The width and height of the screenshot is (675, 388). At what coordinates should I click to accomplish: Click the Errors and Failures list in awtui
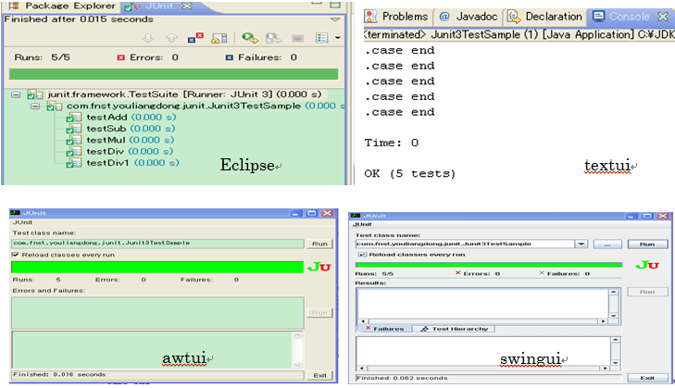click(157, 313)
